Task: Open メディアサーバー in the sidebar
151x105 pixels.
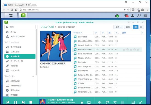Action: (x=20, y=37)
